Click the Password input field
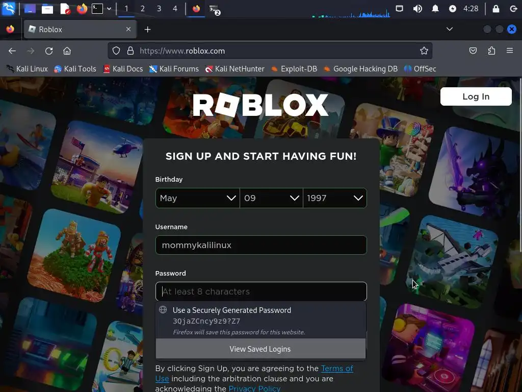The image size is (522, 392). click(261, 291)
